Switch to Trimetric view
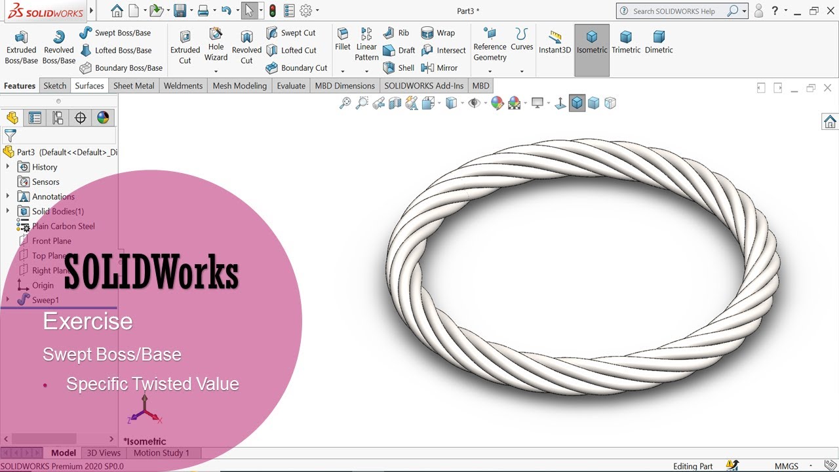The height and width of the screenshot is (472, 839). [626, 42]
